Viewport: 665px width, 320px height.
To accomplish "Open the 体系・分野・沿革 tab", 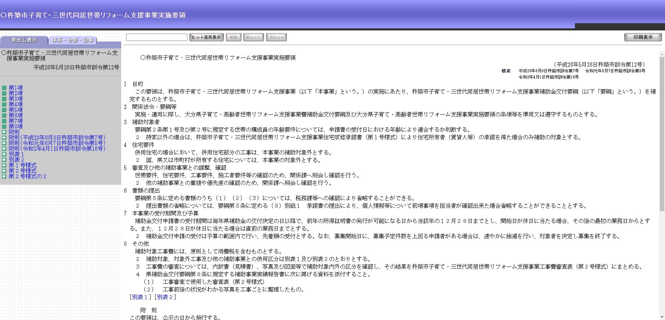I will point(73,40).
